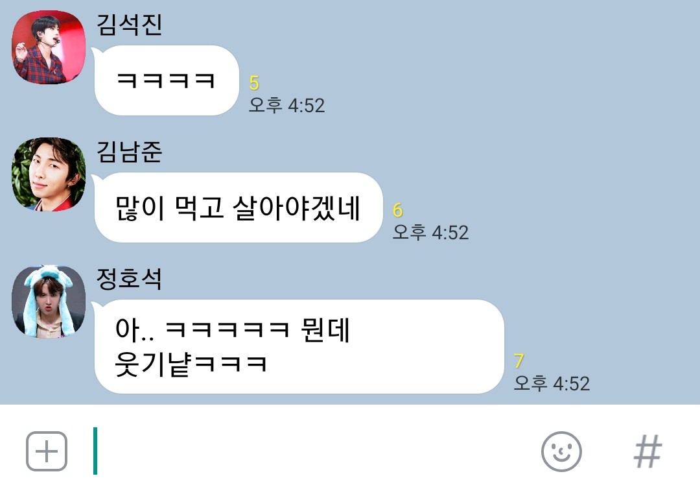Image resolution: width=700 pixels, height=498 pixels.
Task: Tap the unread count 6
Action: pos(398,210)
